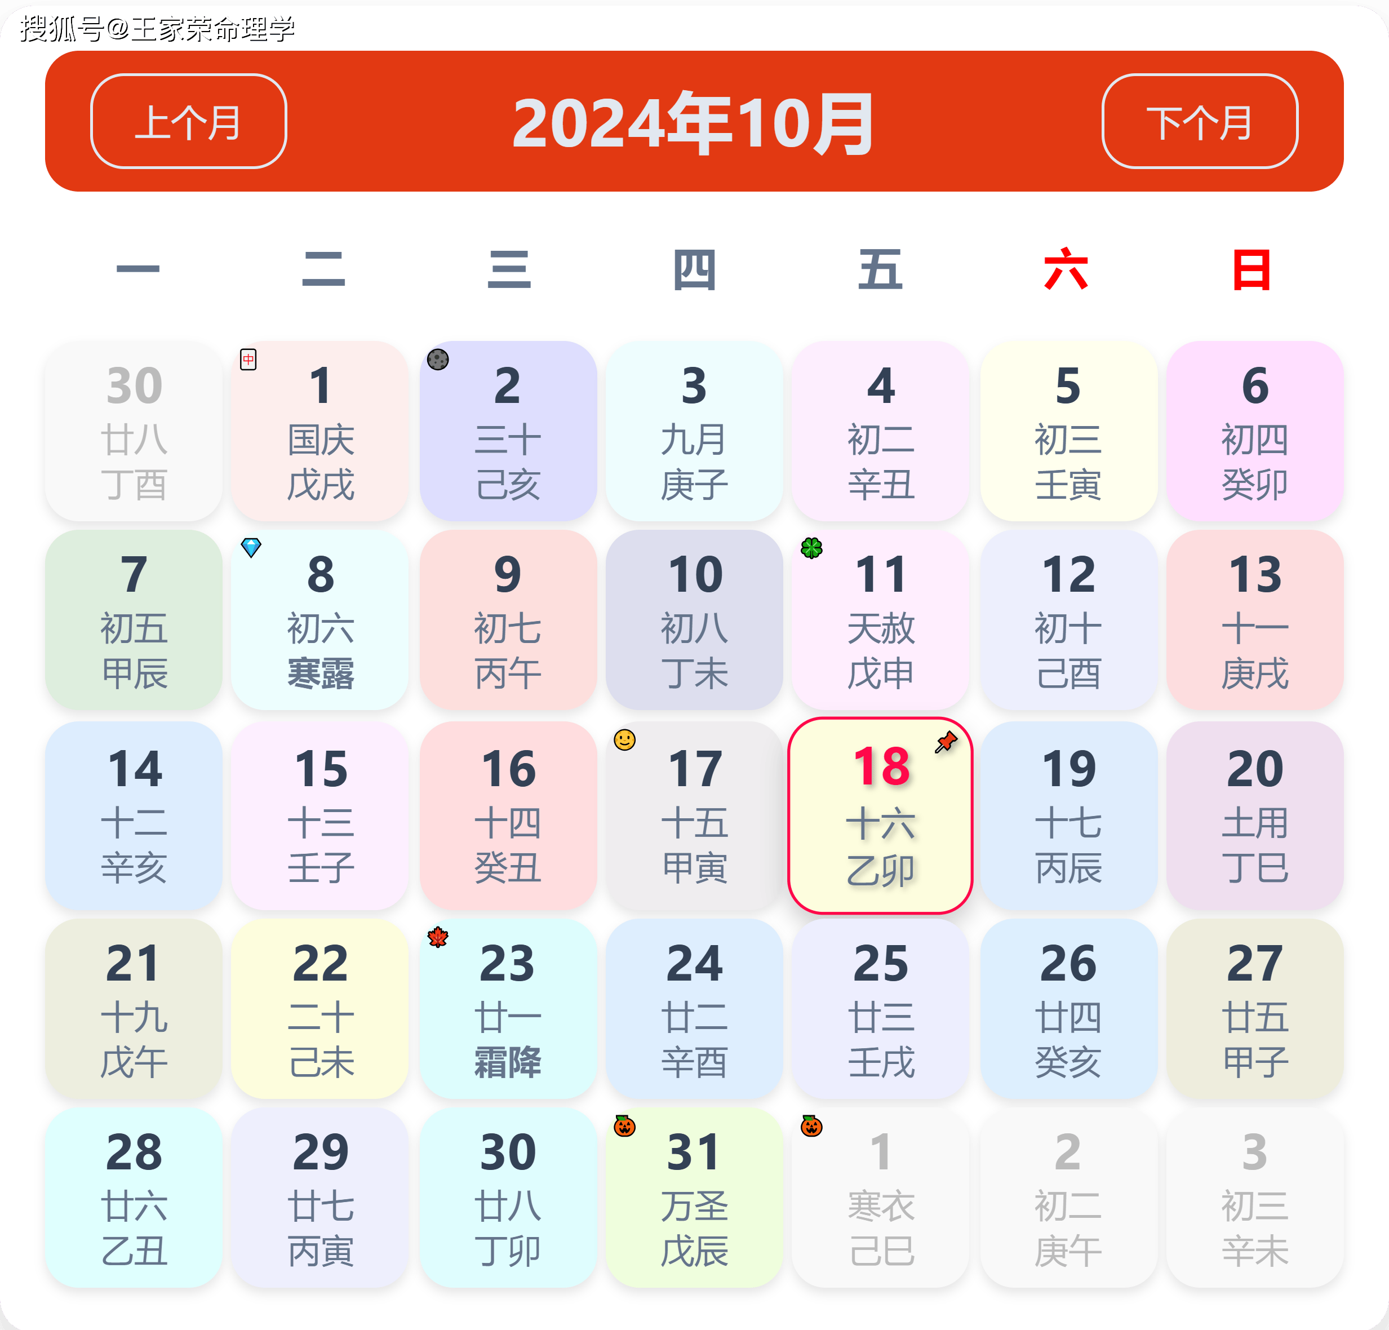Select greyed November 1 寒衣 cell
This screenshot has height=1330, width=1389.
coord(881,1198)
